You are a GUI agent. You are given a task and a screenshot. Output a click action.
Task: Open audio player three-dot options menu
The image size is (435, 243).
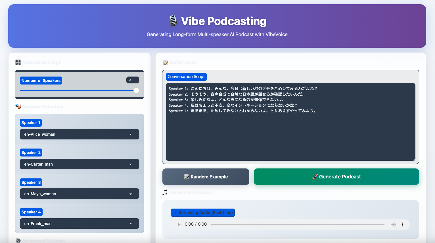(402, 225)
